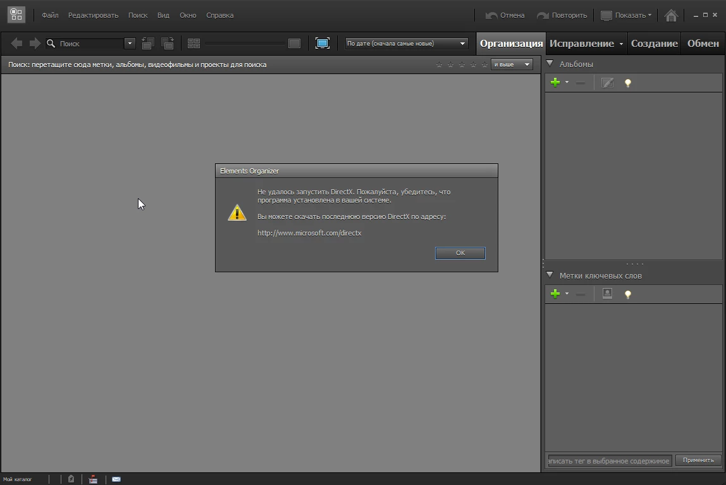The image size is (726, 485).
Task: Switch to Обмен tab
Action: coord(703,44)
